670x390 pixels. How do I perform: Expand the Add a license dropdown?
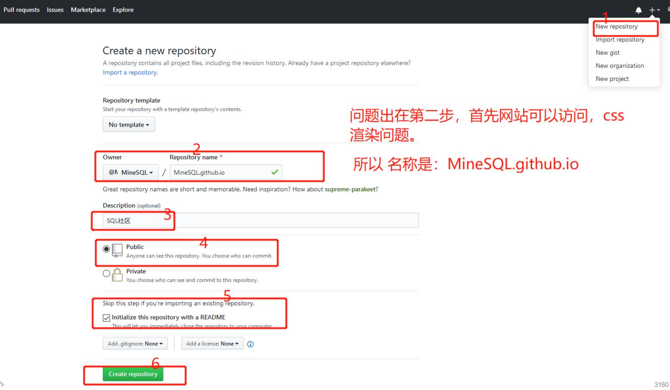(212, 344)
